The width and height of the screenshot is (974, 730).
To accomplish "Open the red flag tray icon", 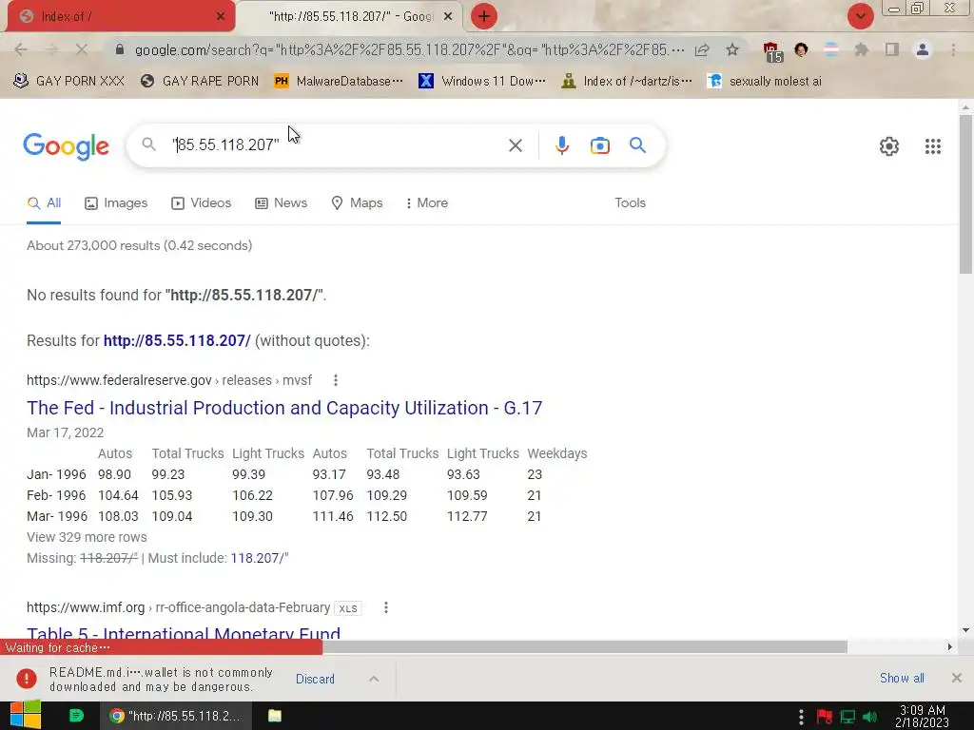I will (825, 718).
